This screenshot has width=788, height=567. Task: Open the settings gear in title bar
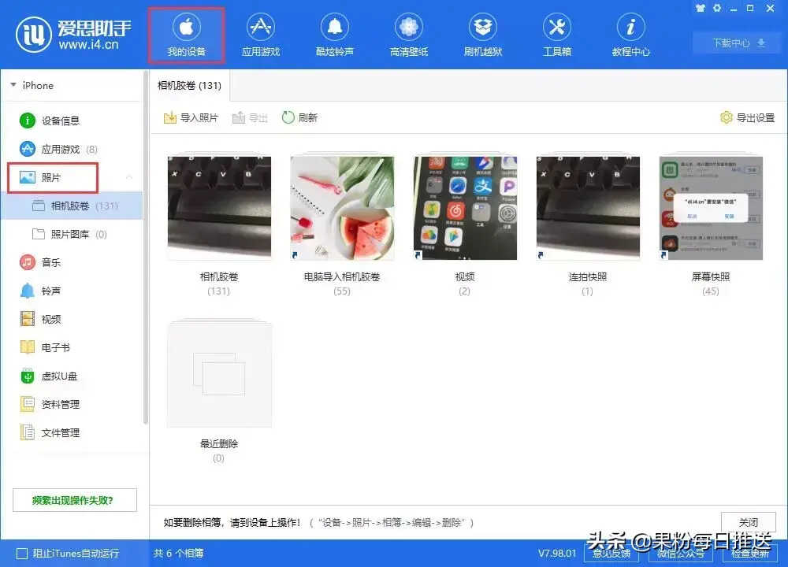716,8
